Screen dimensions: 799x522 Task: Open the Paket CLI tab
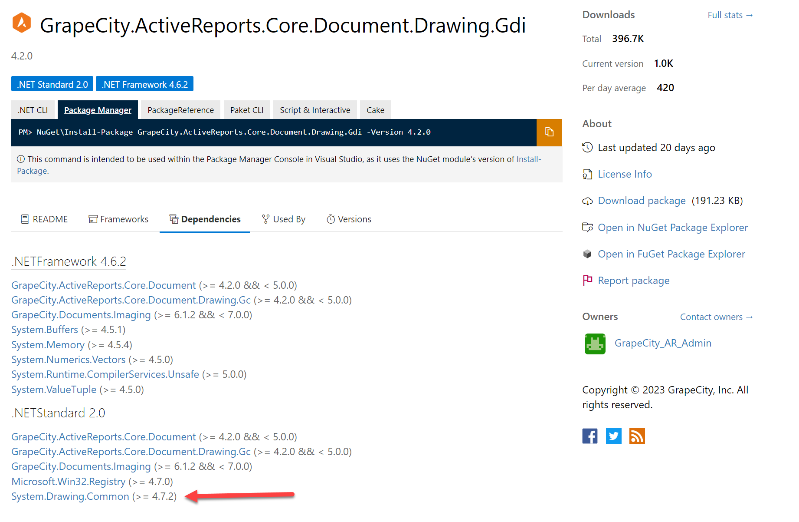click(x=247, y=110)
